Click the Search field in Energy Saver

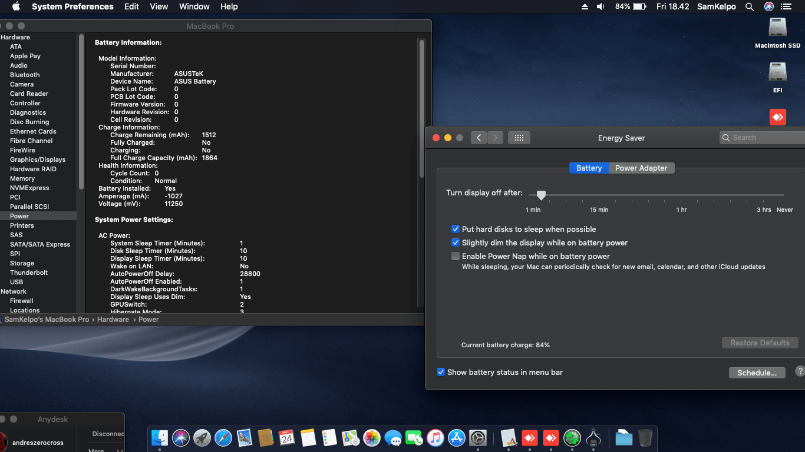(x=763, y=138)
